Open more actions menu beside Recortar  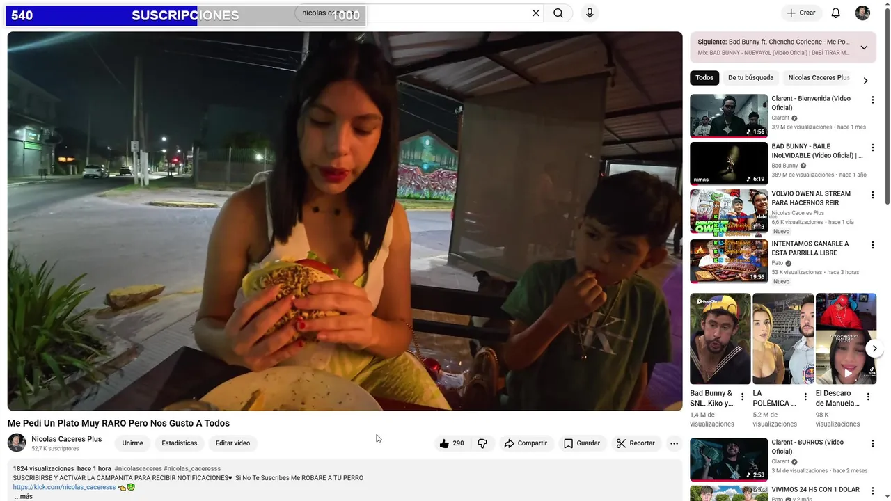coord(674,443)
